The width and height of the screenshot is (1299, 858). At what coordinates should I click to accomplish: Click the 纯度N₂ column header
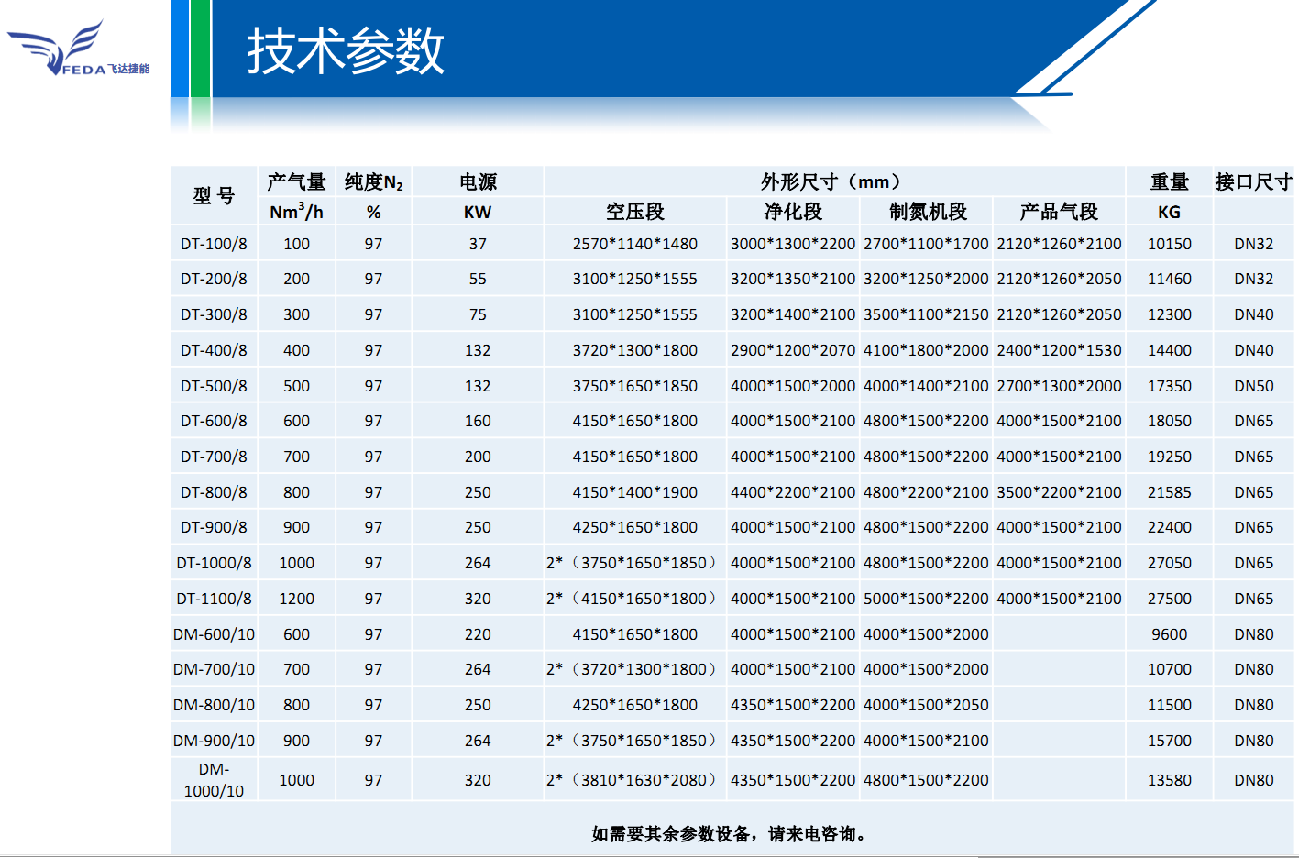pyautogui.click(x=373, y=182)
